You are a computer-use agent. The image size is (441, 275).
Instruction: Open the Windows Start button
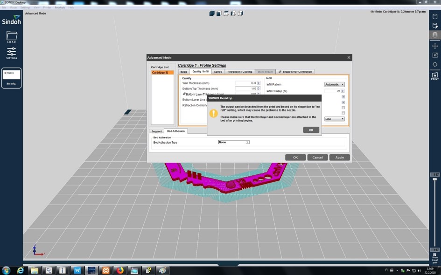click(x=6, y=270)
